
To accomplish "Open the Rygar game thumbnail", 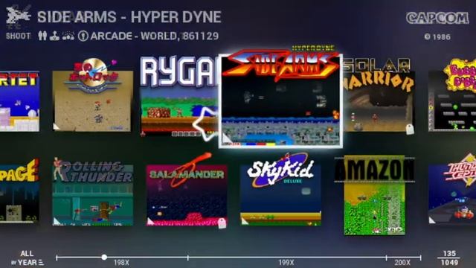I will click(x=180, y=96).
